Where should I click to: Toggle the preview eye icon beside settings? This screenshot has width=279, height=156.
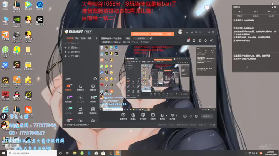[x=190, y=116]
